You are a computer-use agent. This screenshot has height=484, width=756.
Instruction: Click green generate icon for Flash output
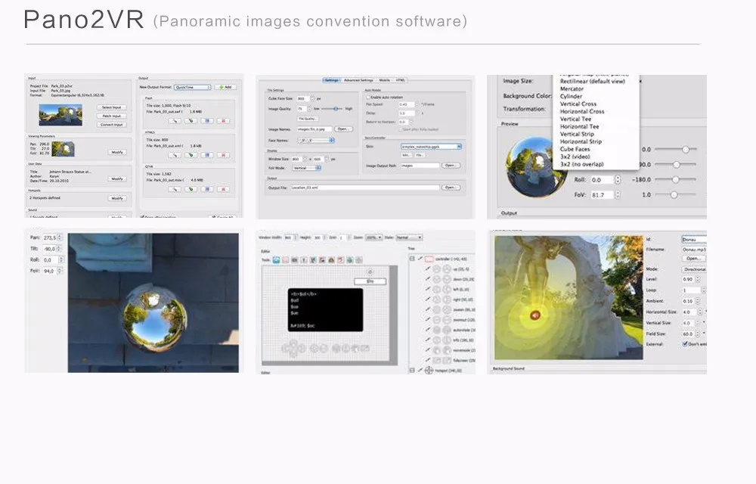click(x=191, y=120)
